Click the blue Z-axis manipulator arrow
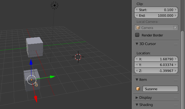 click(31, 62)
